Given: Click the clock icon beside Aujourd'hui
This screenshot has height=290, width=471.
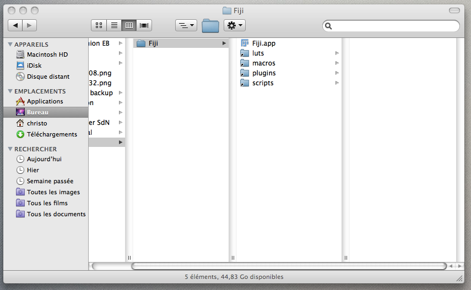Looking at the screenshot, I should point(20,159).
